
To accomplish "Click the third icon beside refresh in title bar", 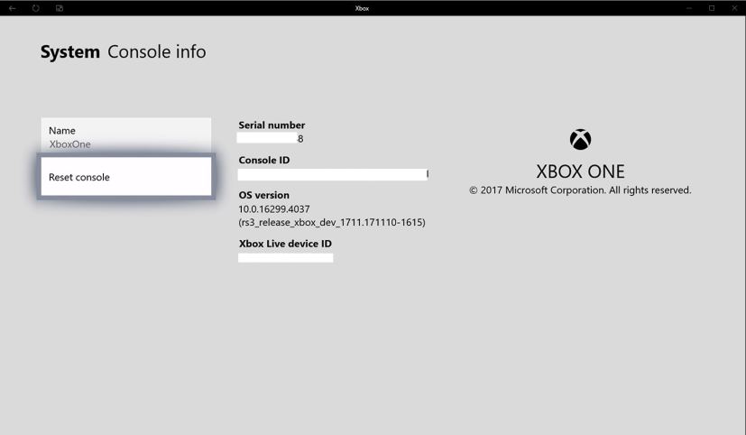I will click(60, 8).
